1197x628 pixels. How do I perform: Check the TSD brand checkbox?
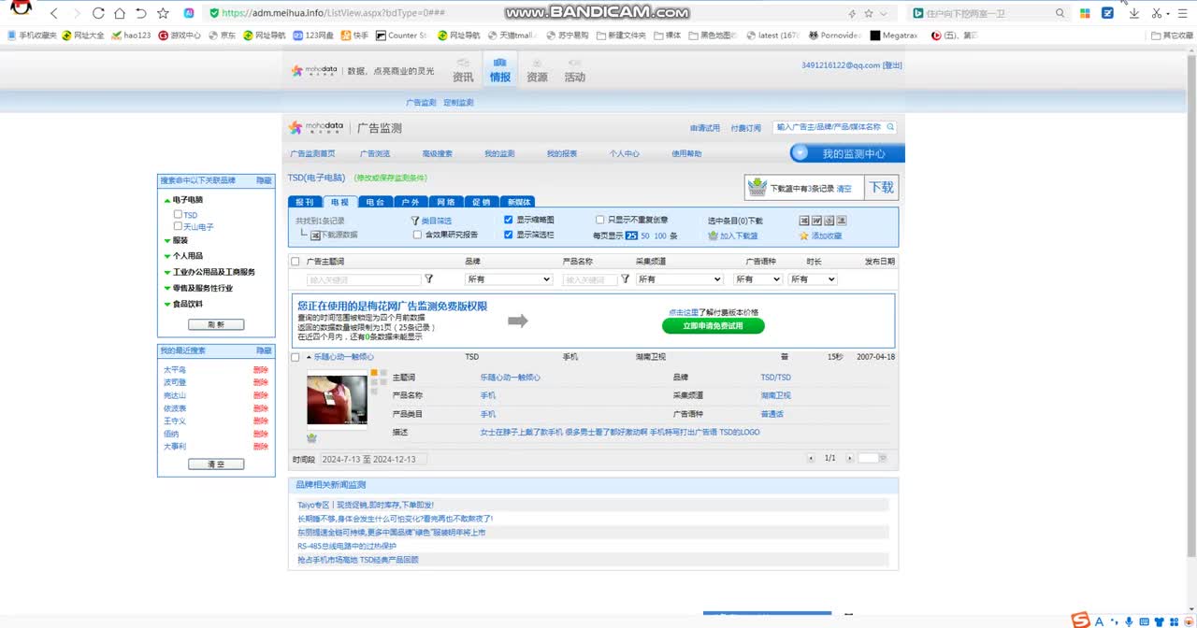178,214
